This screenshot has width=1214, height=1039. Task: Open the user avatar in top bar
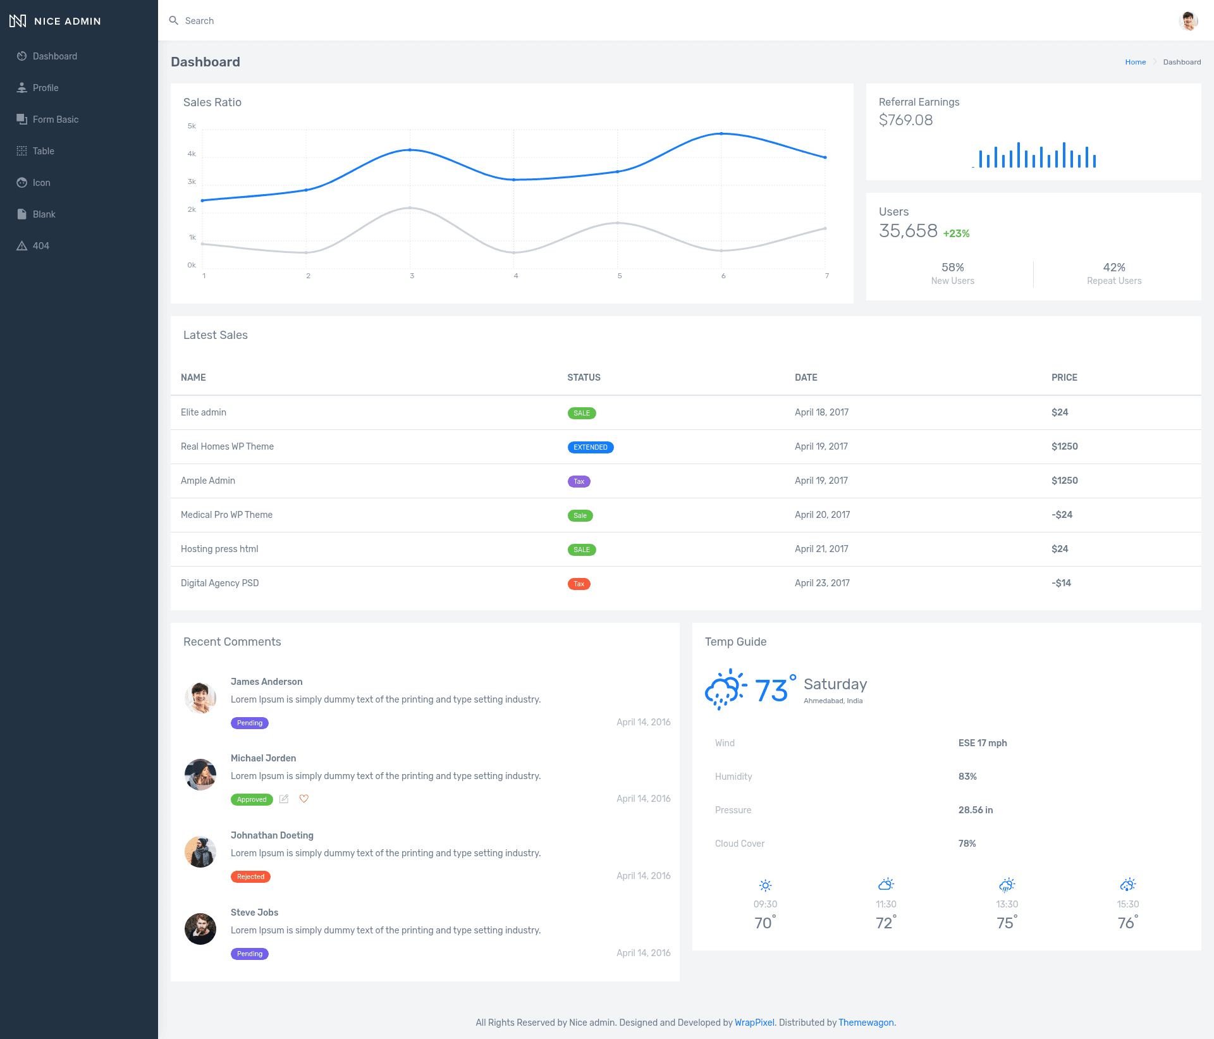[1189, 21]
